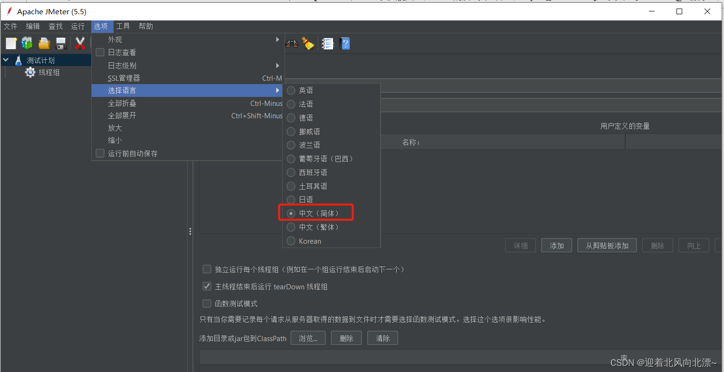The width and height of the screenshot is (724, 372).
Task: Open the 帮助 menu
Action: pos(146,26)
